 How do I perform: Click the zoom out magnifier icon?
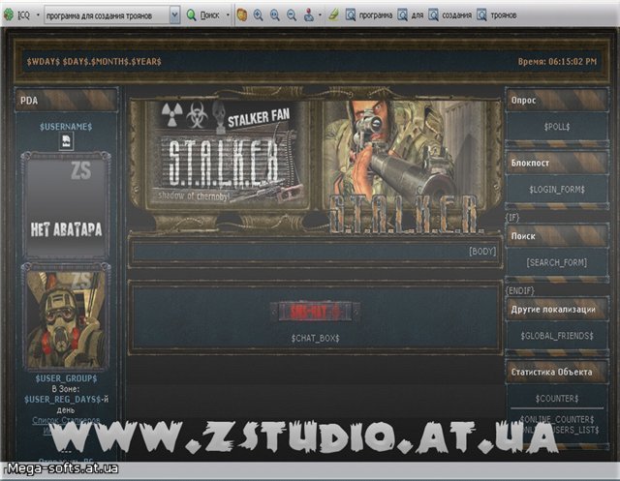292,15
